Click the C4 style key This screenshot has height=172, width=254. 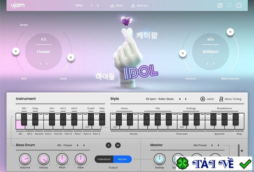(x=182, y=127)
